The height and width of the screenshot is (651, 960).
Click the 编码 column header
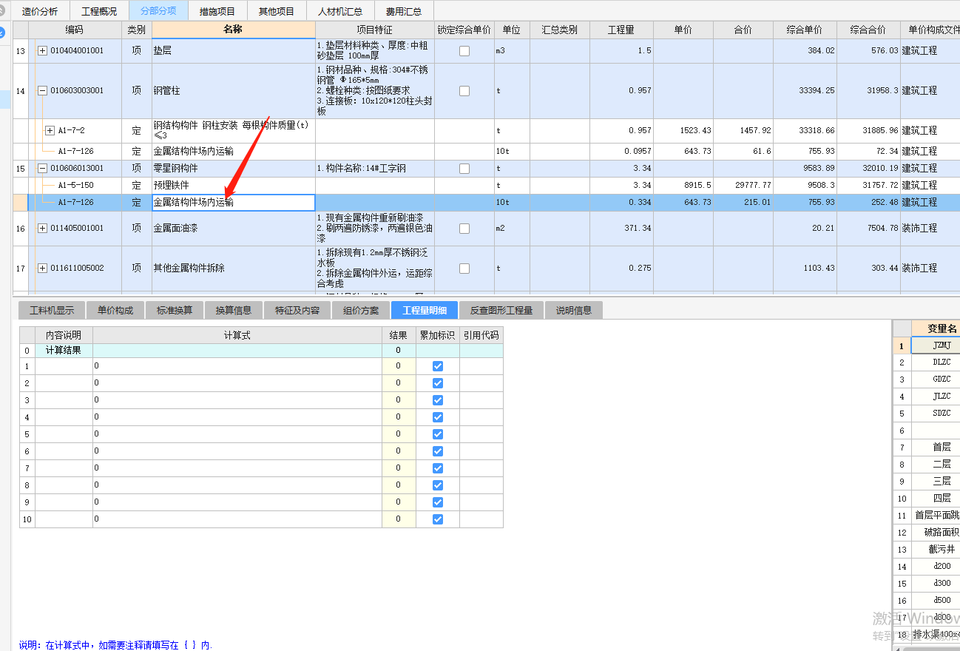pyautogui.click(x=75, y=30)
